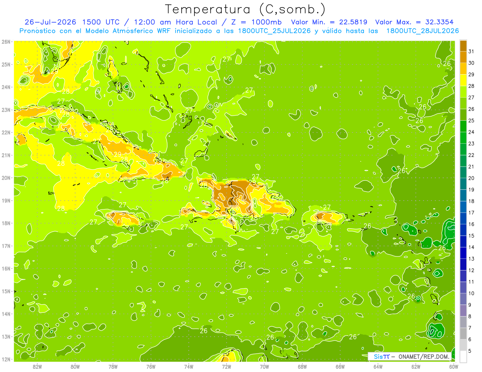Click the "Valor Max. = 32.3354" value
This screenshot has width=482, height=372.
tap(415, 22)
